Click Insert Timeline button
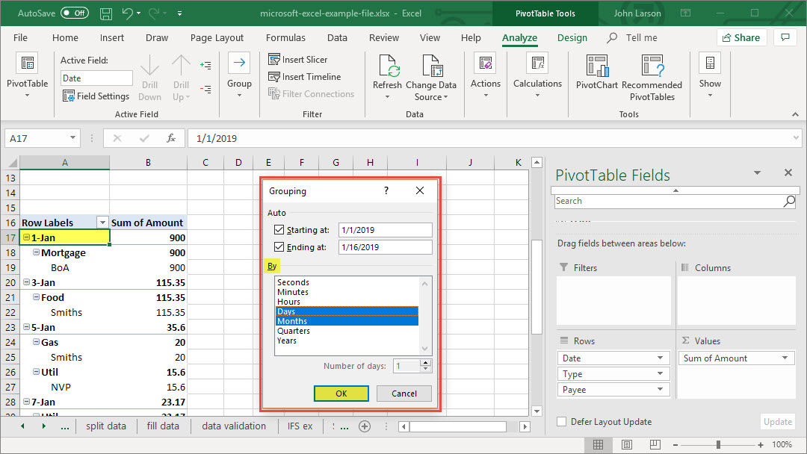The width and height of the screenshot is (807, 454). (304, 77)
